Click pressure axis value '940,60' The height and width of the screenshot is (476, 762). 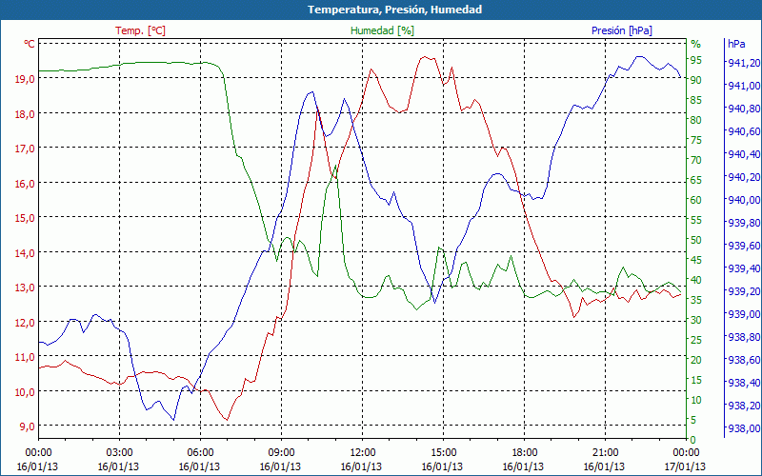744,131
